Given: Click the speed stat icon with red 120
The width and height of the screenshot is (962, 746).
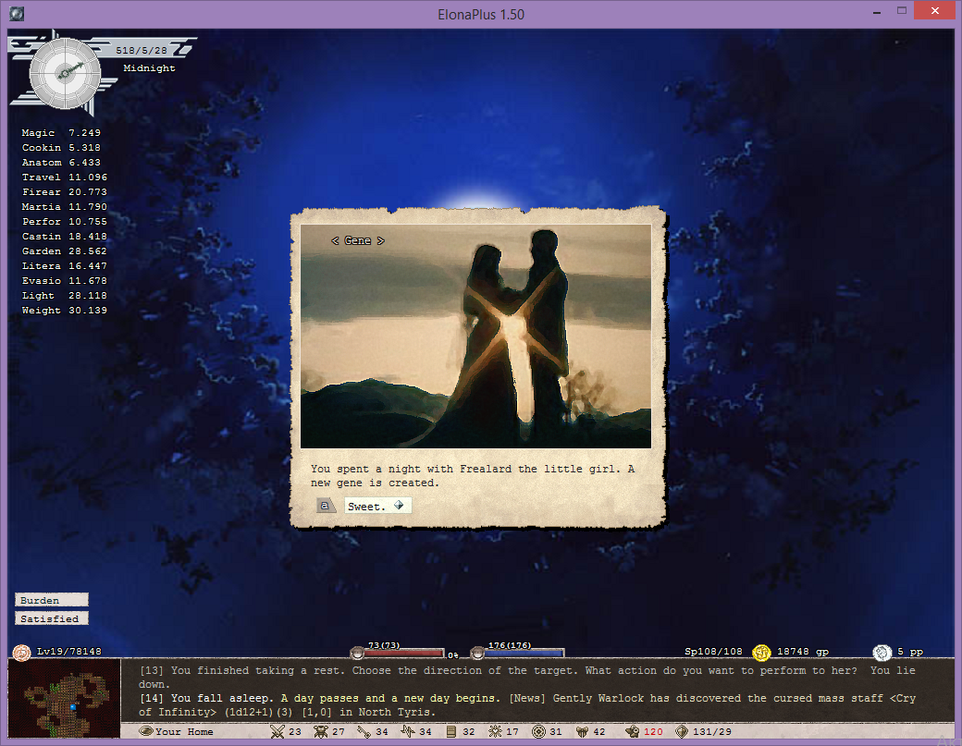Looking at the screenshot, I should tap(633, 731).
